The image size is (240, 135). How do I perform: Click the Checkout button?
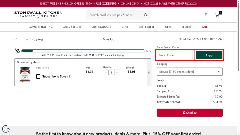(190, 113)
